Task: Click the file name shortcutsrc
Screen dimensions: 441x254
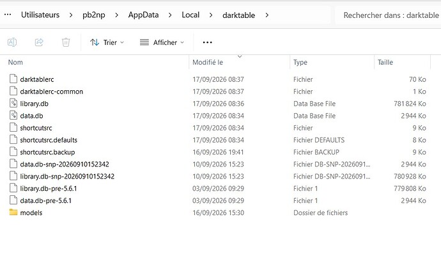Action: (x=36, y=128)
